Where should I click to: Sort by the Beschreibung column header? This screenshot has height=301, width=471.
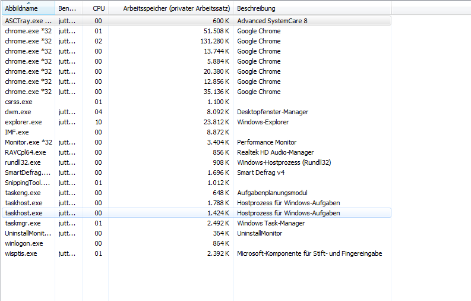pos(312,8)
